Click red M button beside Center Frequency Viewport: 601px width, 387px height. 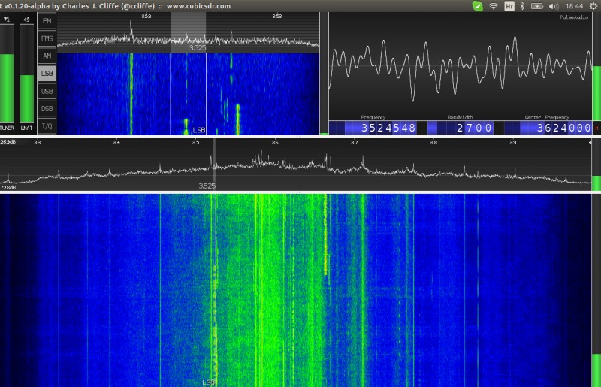[596, 128]
